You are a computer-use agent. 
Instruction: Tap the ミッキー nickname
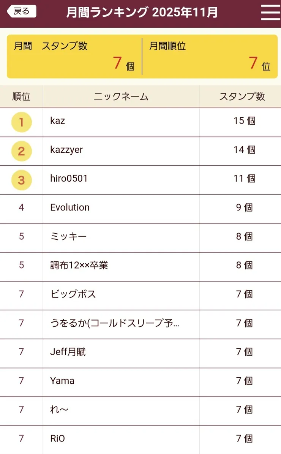click(x=68, y=236)
